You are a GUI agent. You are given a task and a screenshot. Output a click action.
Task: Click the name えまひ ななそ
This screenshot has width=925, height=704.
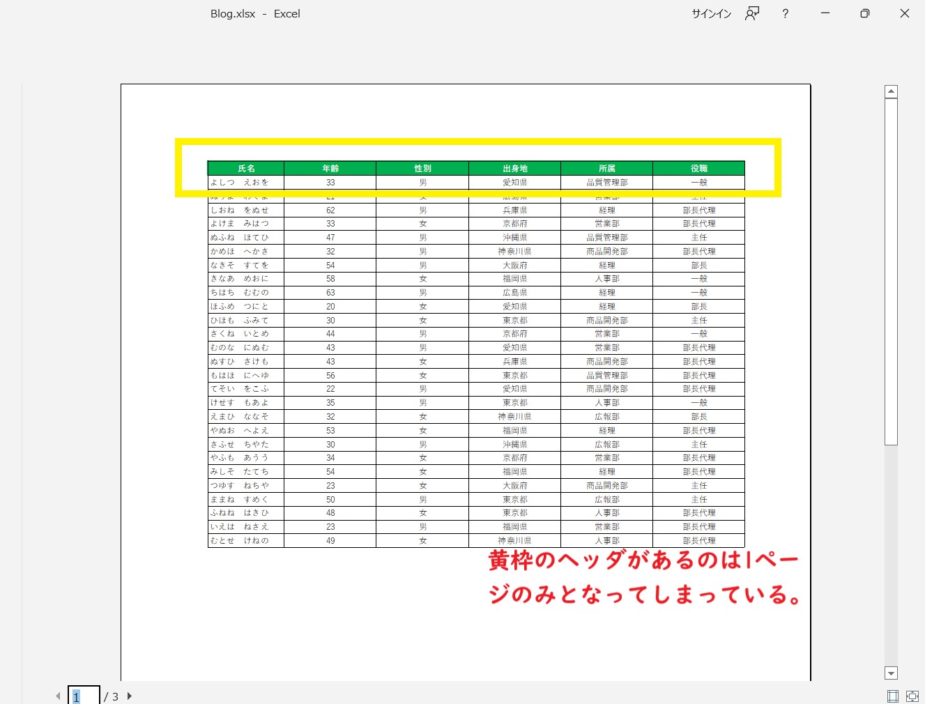pos(240,417)
